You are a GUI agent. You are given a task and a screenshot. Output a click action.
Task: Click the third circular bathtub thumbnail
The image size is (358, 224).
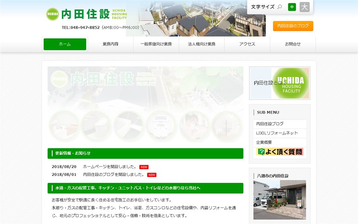coord(129,125)
